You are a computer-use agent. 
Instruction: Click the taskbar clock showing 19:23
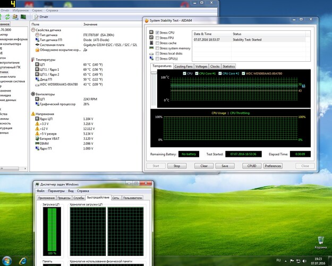click(318, 261)
